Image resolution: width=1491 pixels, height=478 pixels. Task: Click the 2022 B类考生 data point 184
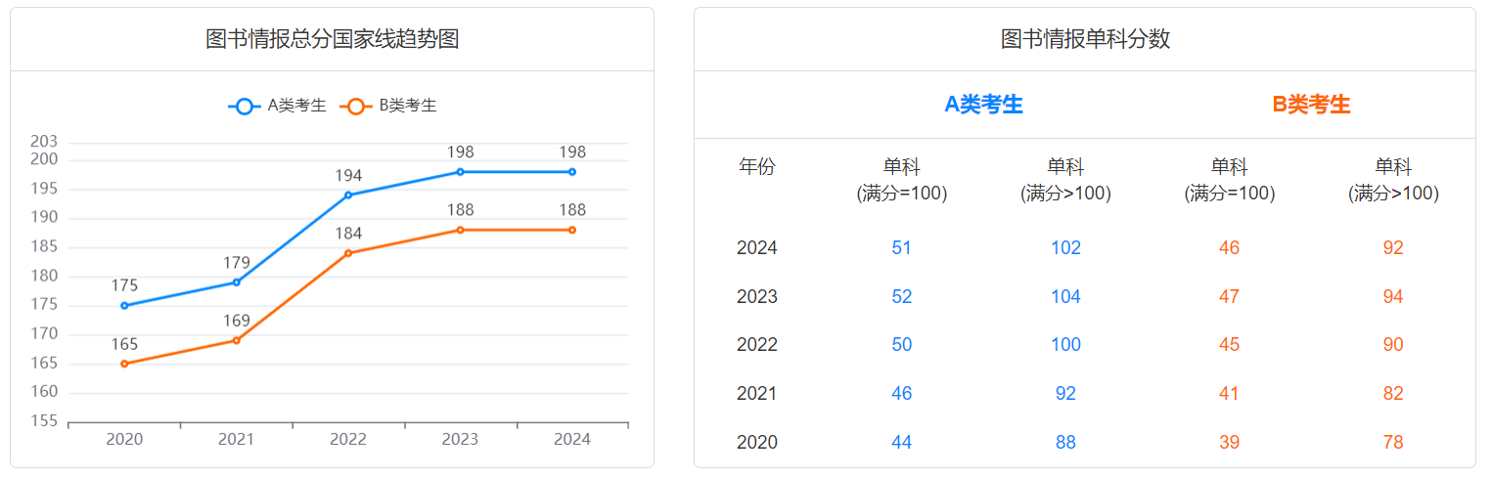click(x=348, y=253)
